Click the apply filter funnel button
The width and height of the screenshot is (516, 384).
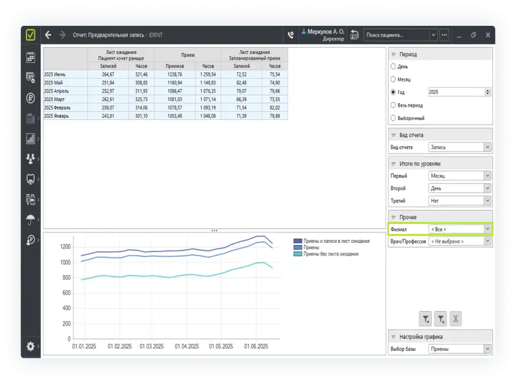[426, 319]
